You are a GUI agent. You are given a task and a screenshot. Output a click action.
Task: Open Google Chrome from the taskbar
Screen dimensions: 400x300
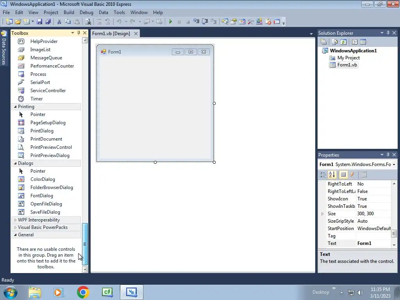pyautogui.click(x=83, y=292)
